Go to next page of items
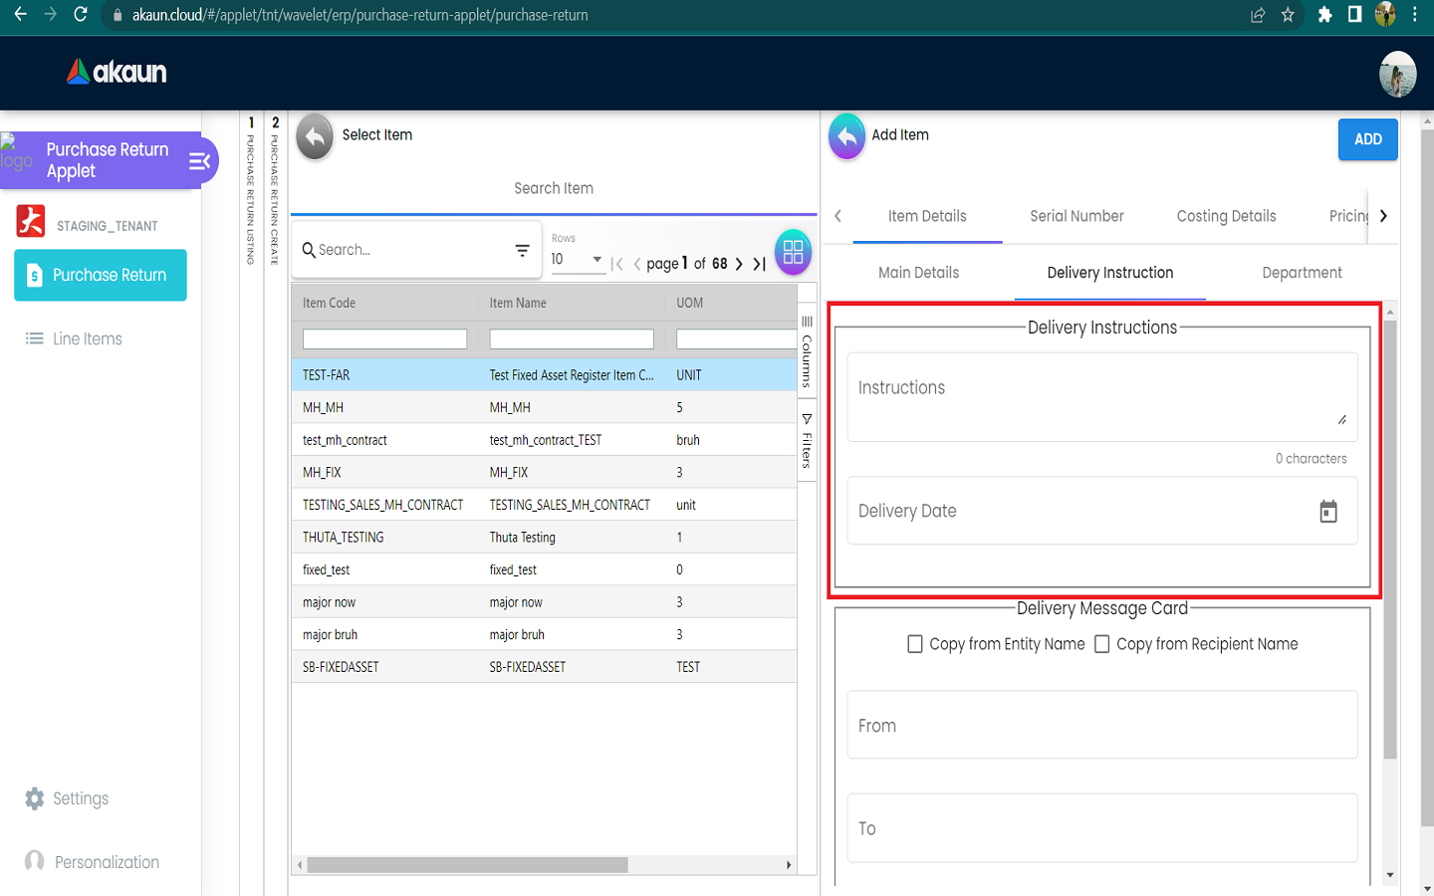Screen dimensions: 1434x896 (x=739, y=264)
